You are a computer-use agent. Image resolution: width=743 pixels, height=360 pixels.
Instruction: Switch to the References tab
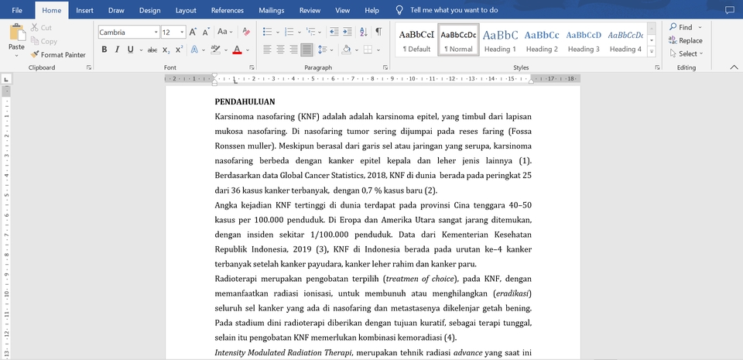point(228,10)
